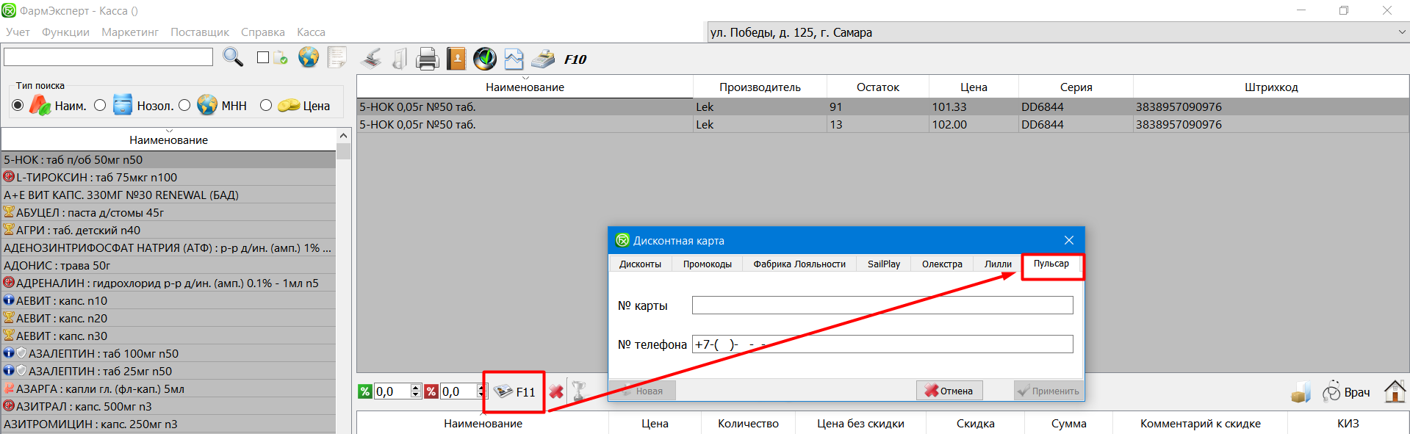The width and height of the screenshot is (1410, 434).
Task: Select the Цена search type radio
Action: coord(266,106)
